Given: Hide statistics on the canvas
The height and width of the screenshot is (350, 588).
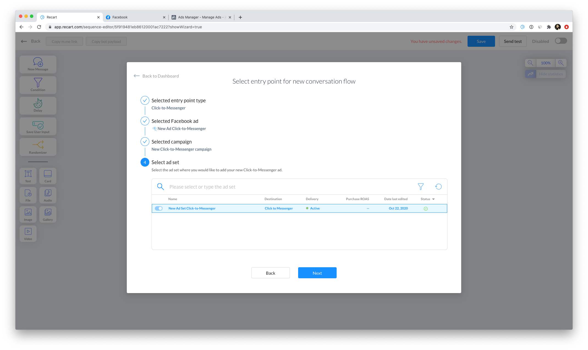Looking at the screenshot, I should (545, 74).
